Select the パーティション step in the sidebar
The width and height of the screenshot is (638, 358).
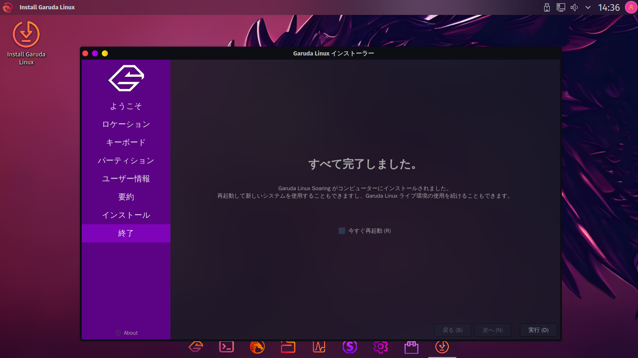[x=126, y=161]
